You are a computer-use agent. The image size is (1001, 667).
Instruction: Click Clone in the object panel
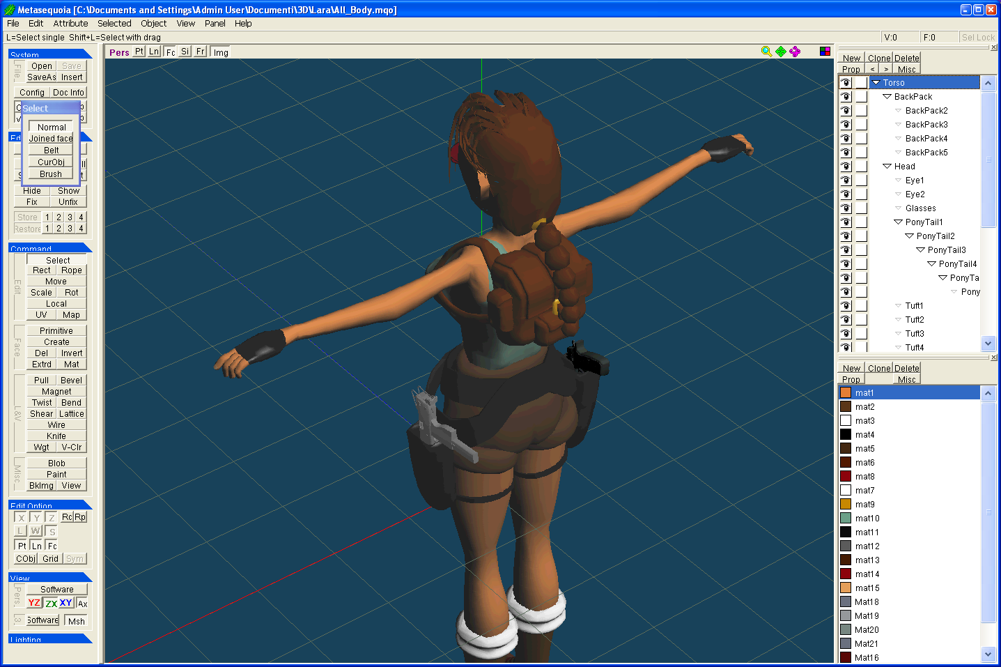coord(879,58)
